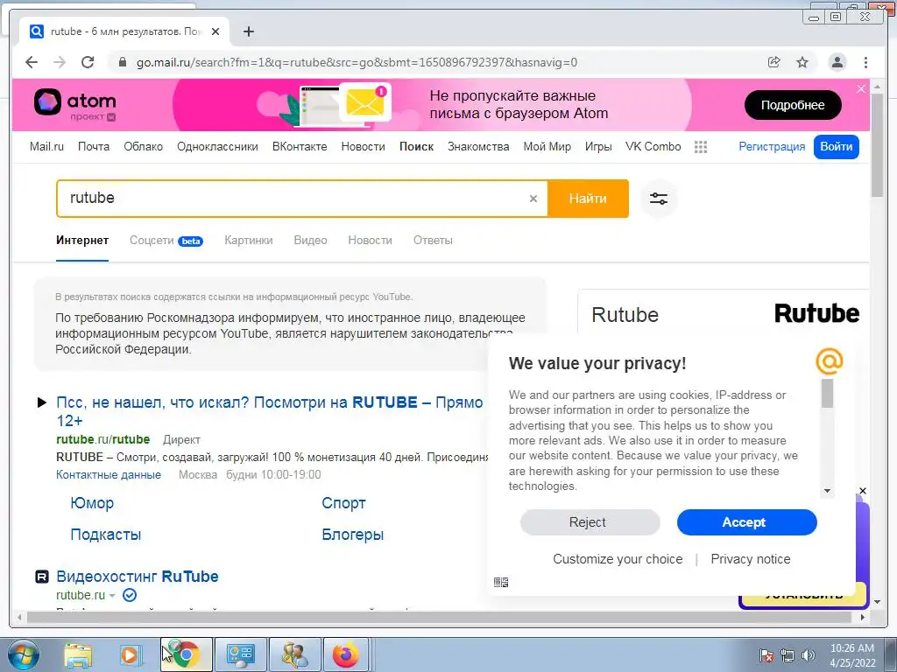Open the Регистрация link
The width and height of the screenshot is (897, 672).
(772, 147)
